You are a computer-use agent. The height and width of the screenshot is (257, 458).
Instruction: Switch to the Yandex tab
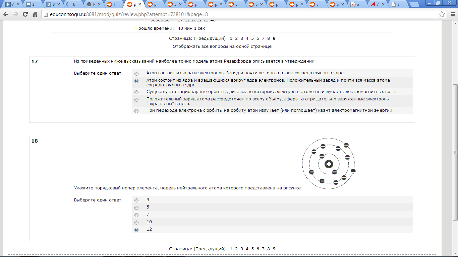click(x=357, y=4)
